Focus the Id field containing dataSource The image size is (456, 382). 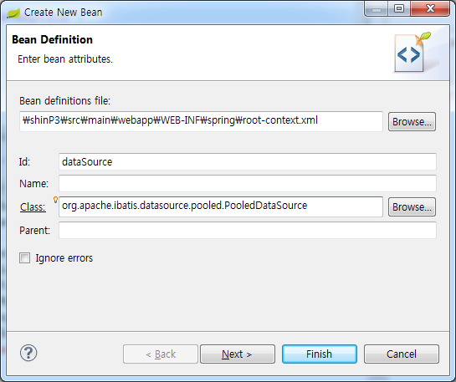coord(248,162)
